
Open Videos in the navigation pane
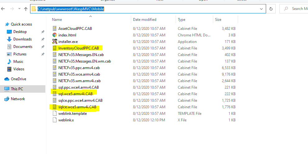pos(19,69)
